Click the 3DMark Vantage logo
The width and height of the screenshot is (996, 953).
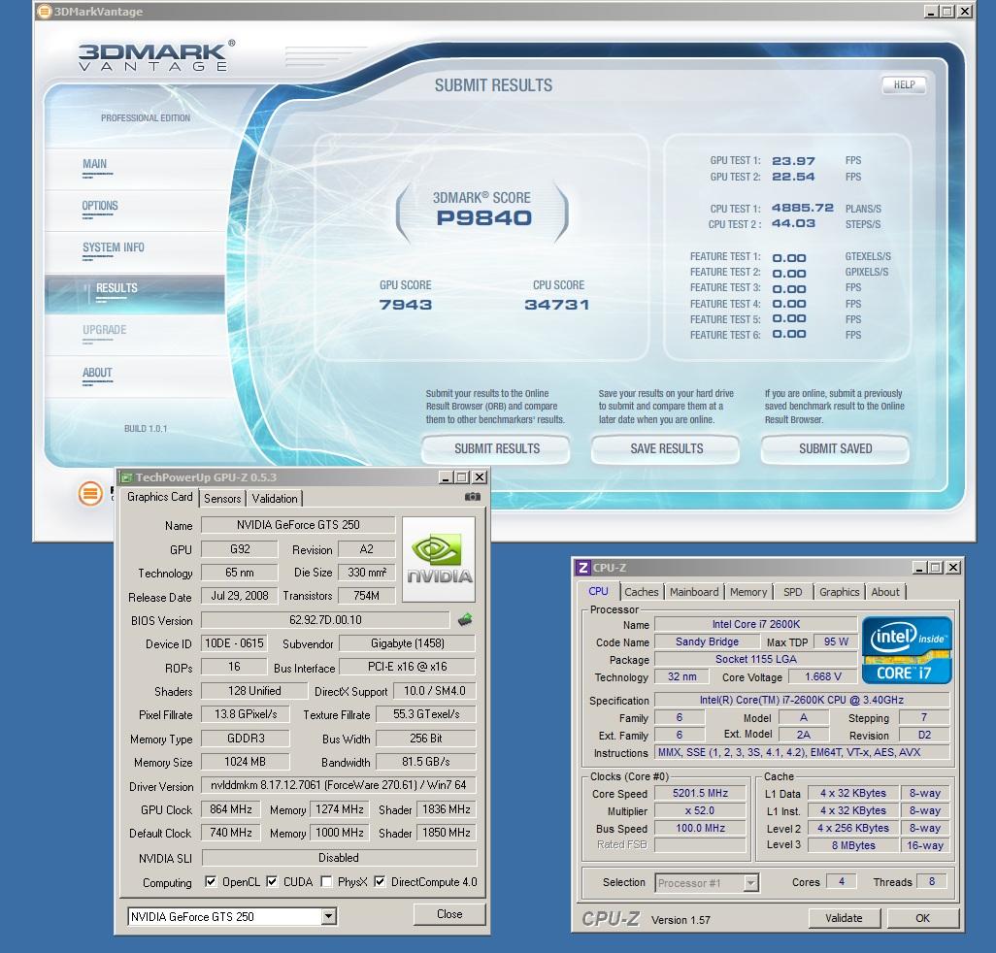pyautogui.click(x=155, y=56)
